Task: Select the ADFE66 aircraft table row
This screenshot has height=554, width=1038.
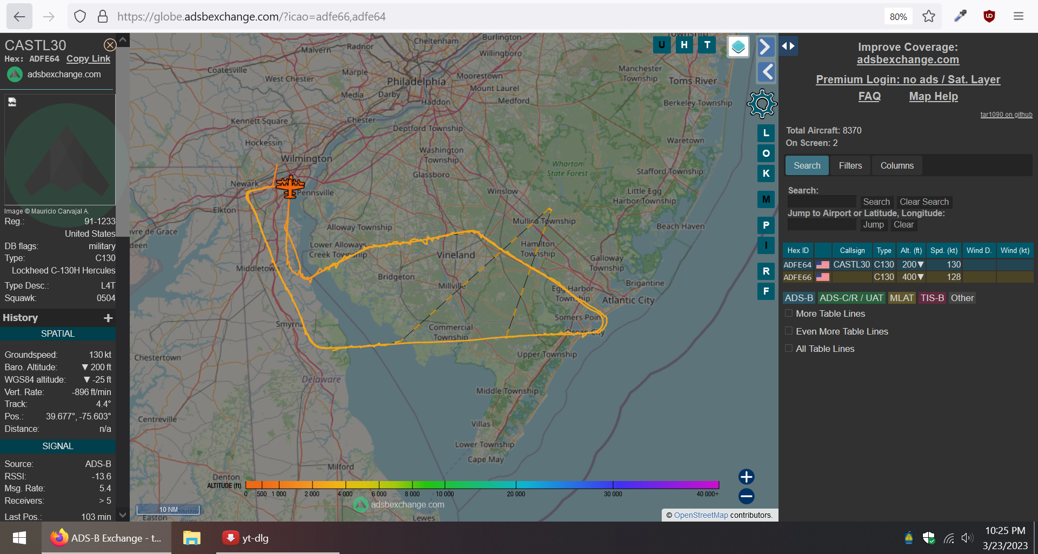Action: click(908, 277)
